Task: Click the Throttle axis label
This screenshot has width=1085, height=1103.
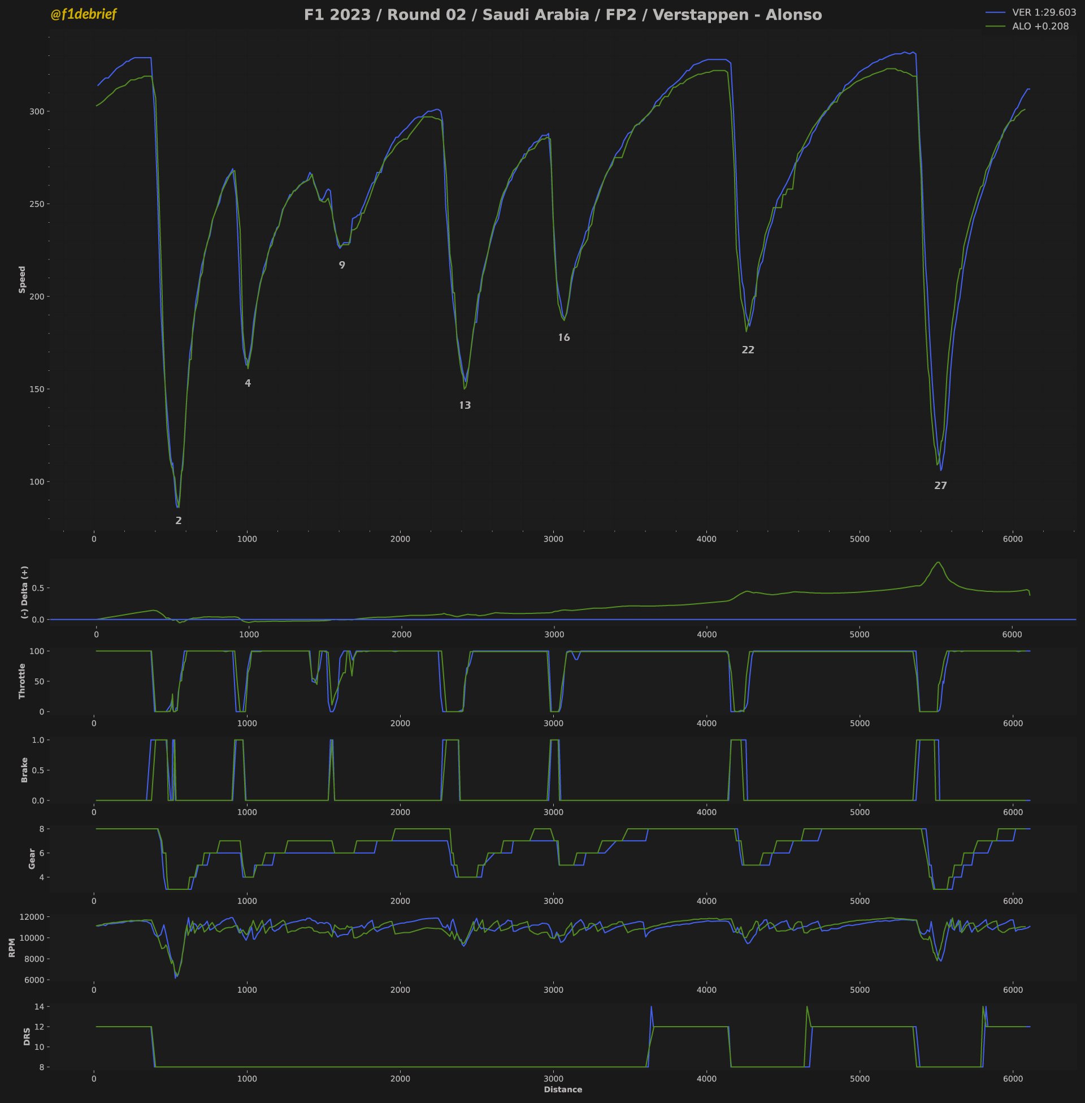Action: click(x=22, y=681)
